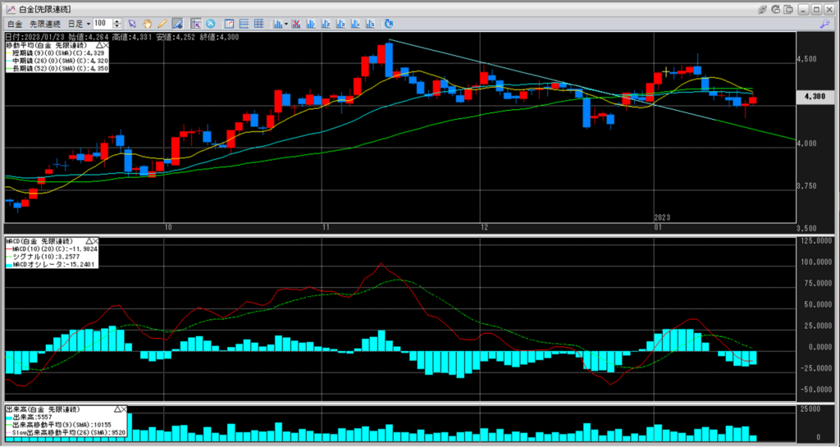This screenshot has width=840, height=447.
Task: Select the arrow pointer tool
Action: (x=133, y=24)
